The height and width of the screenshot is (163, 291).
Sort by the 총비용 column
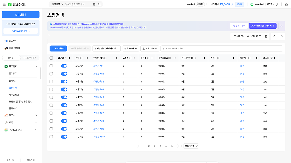click(233, 58)
